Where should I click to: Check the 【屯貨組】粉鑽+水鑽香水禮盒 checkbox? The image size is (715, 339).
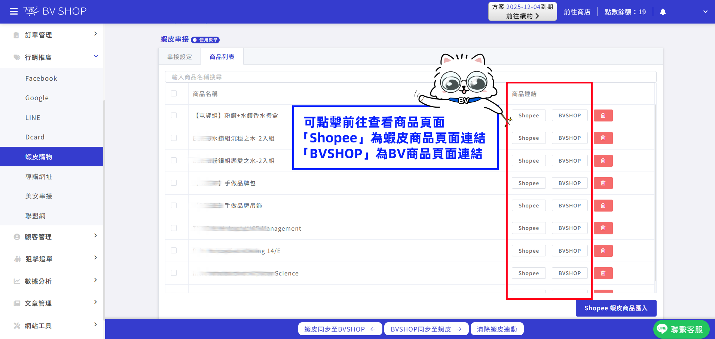[174, 115]
